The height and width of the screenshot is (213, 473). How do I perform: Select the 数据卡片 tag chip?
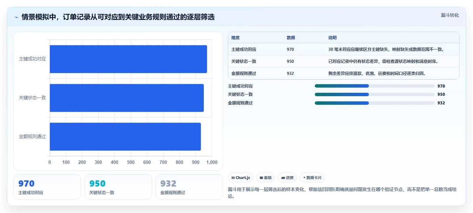312,178
